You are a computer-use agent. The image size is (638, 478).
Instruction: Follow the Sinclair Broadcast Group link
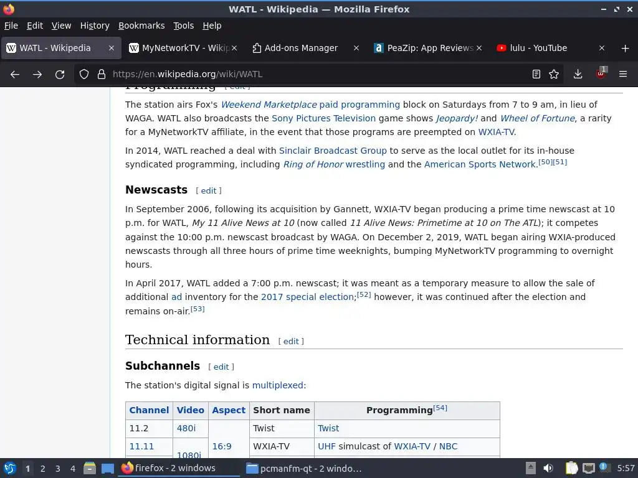click(333, 151)
